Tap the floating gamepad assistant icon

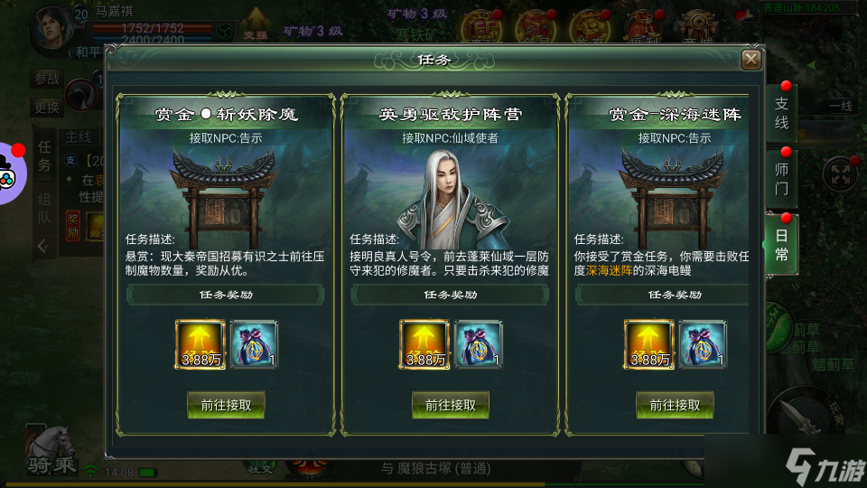click(9, 174)
